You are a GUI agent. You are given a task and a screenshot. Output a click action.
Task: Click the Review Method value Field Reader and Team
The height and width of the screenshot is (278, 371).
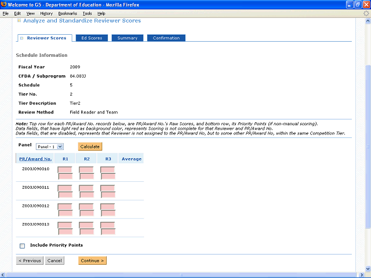pos(94,112)
